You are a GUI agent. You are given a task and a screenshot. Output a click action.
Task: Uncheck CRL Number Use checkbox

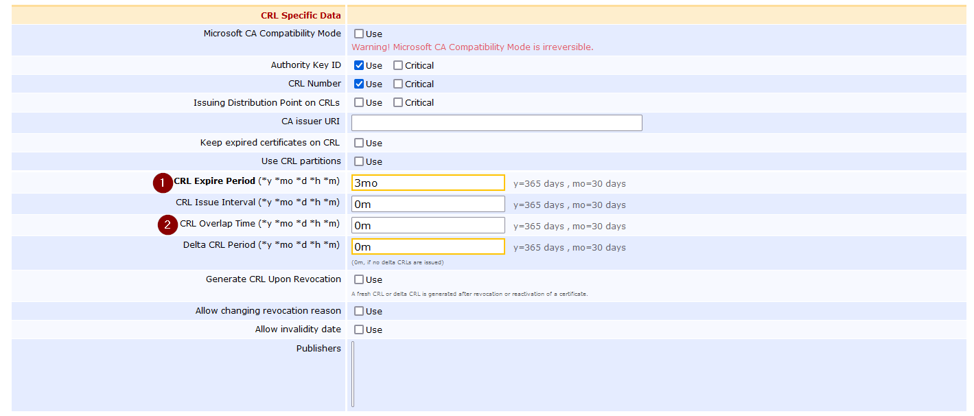[359, 84]
